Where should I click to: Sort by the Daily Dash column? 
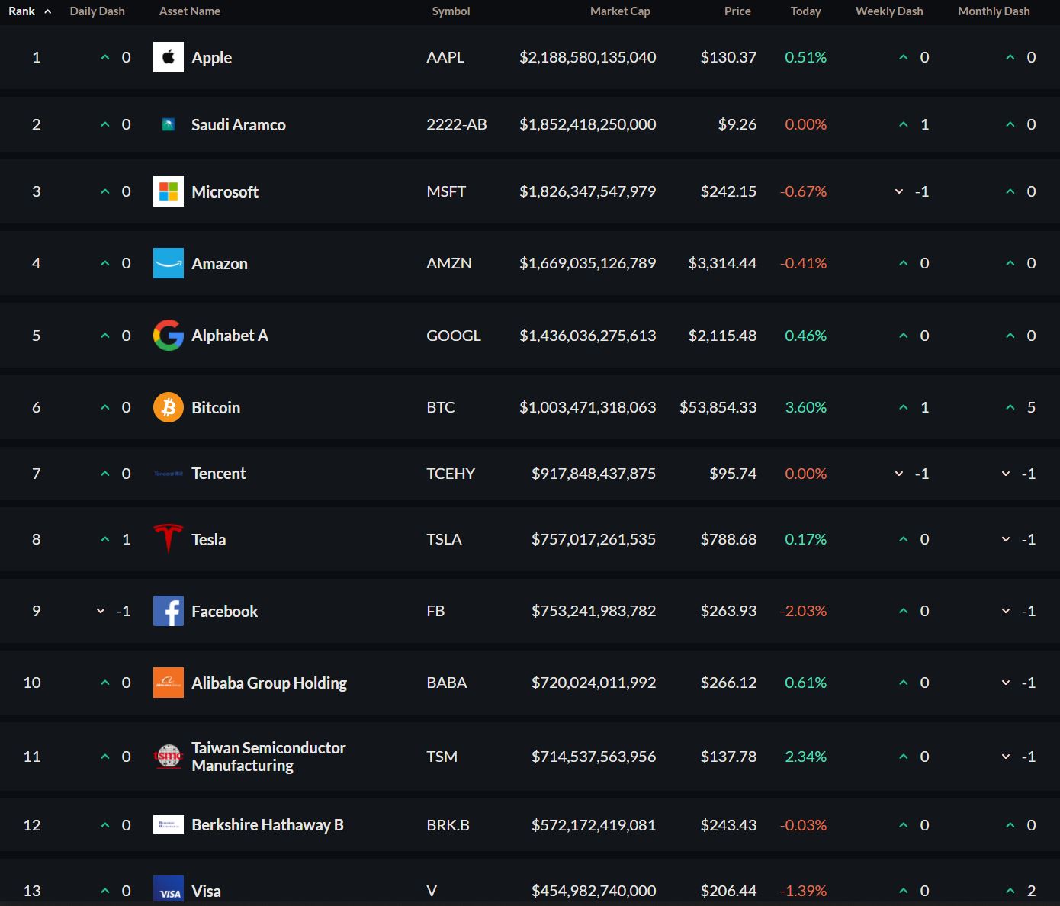coord(97,11)
